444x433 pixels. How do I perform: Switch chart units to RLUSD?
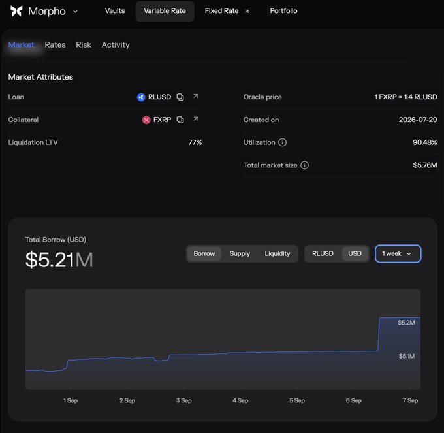pyautogui.click(x=323, y=253)
